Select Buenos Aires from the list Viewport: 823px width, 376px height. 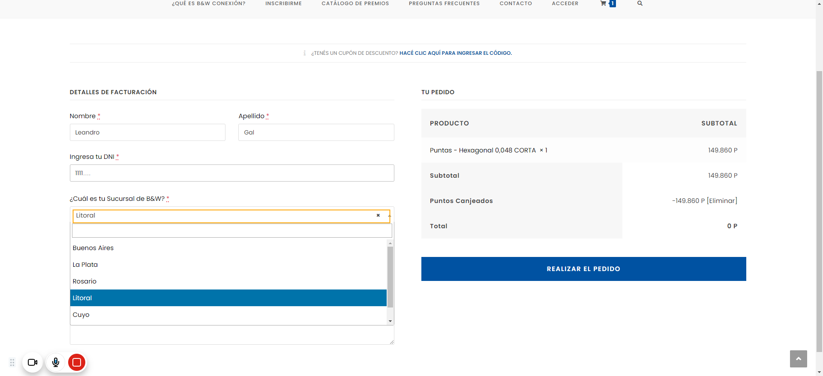coord(93,248)
